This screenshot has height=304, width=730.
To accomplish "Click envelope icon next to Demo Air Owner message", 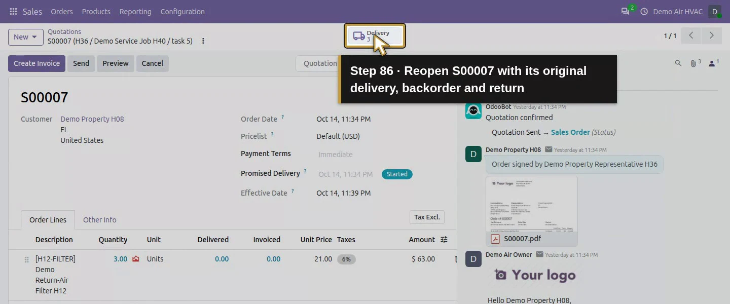I will [x=539, y=255].
